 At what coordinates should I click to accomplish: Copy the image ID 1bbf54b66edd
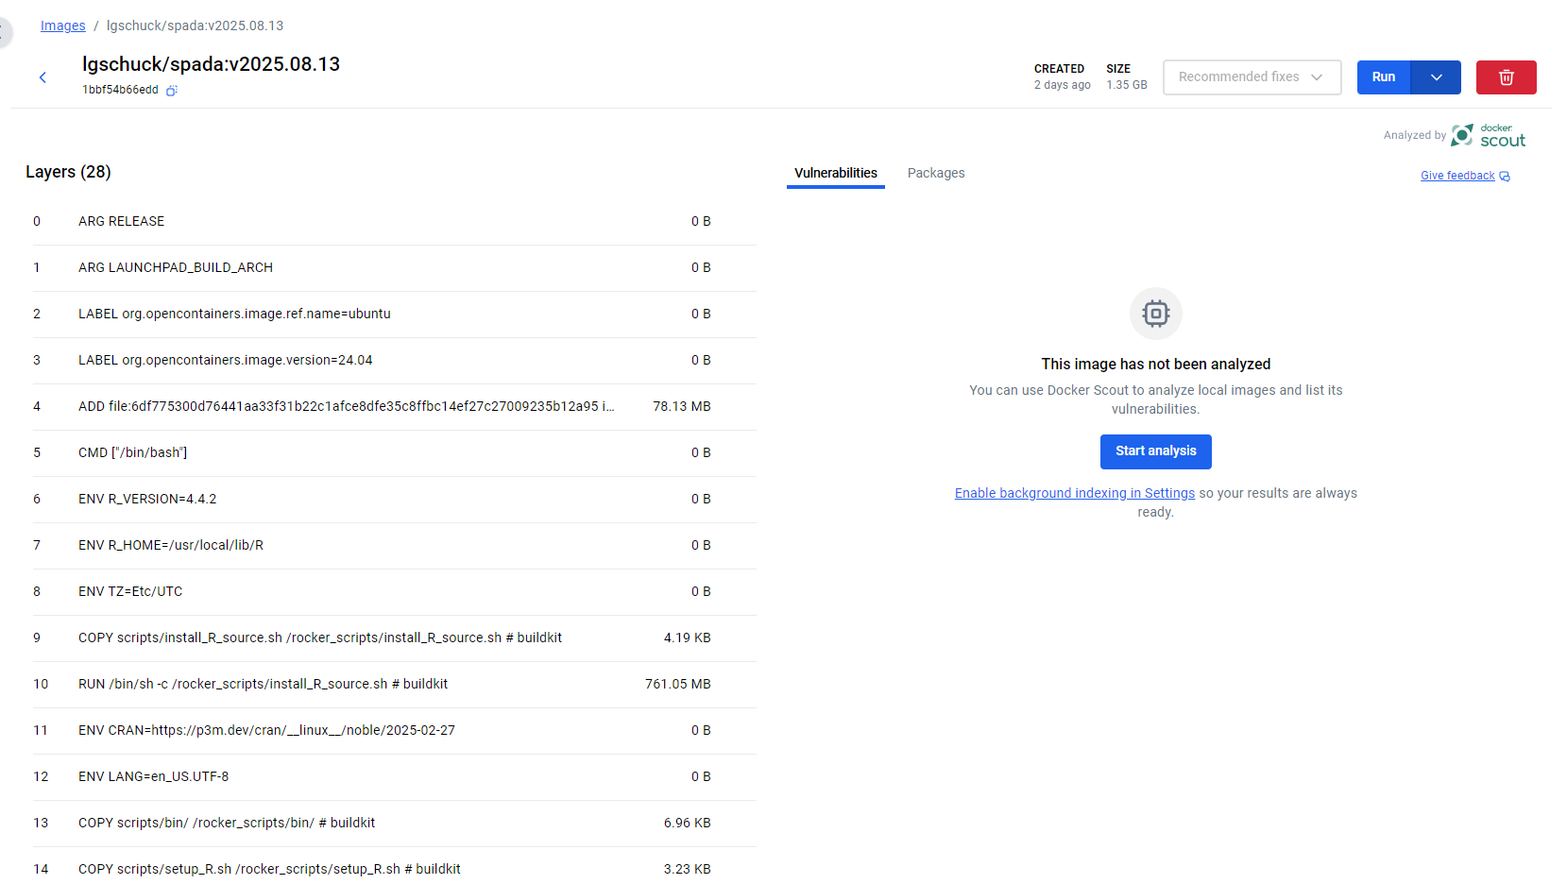coord(171,91)
